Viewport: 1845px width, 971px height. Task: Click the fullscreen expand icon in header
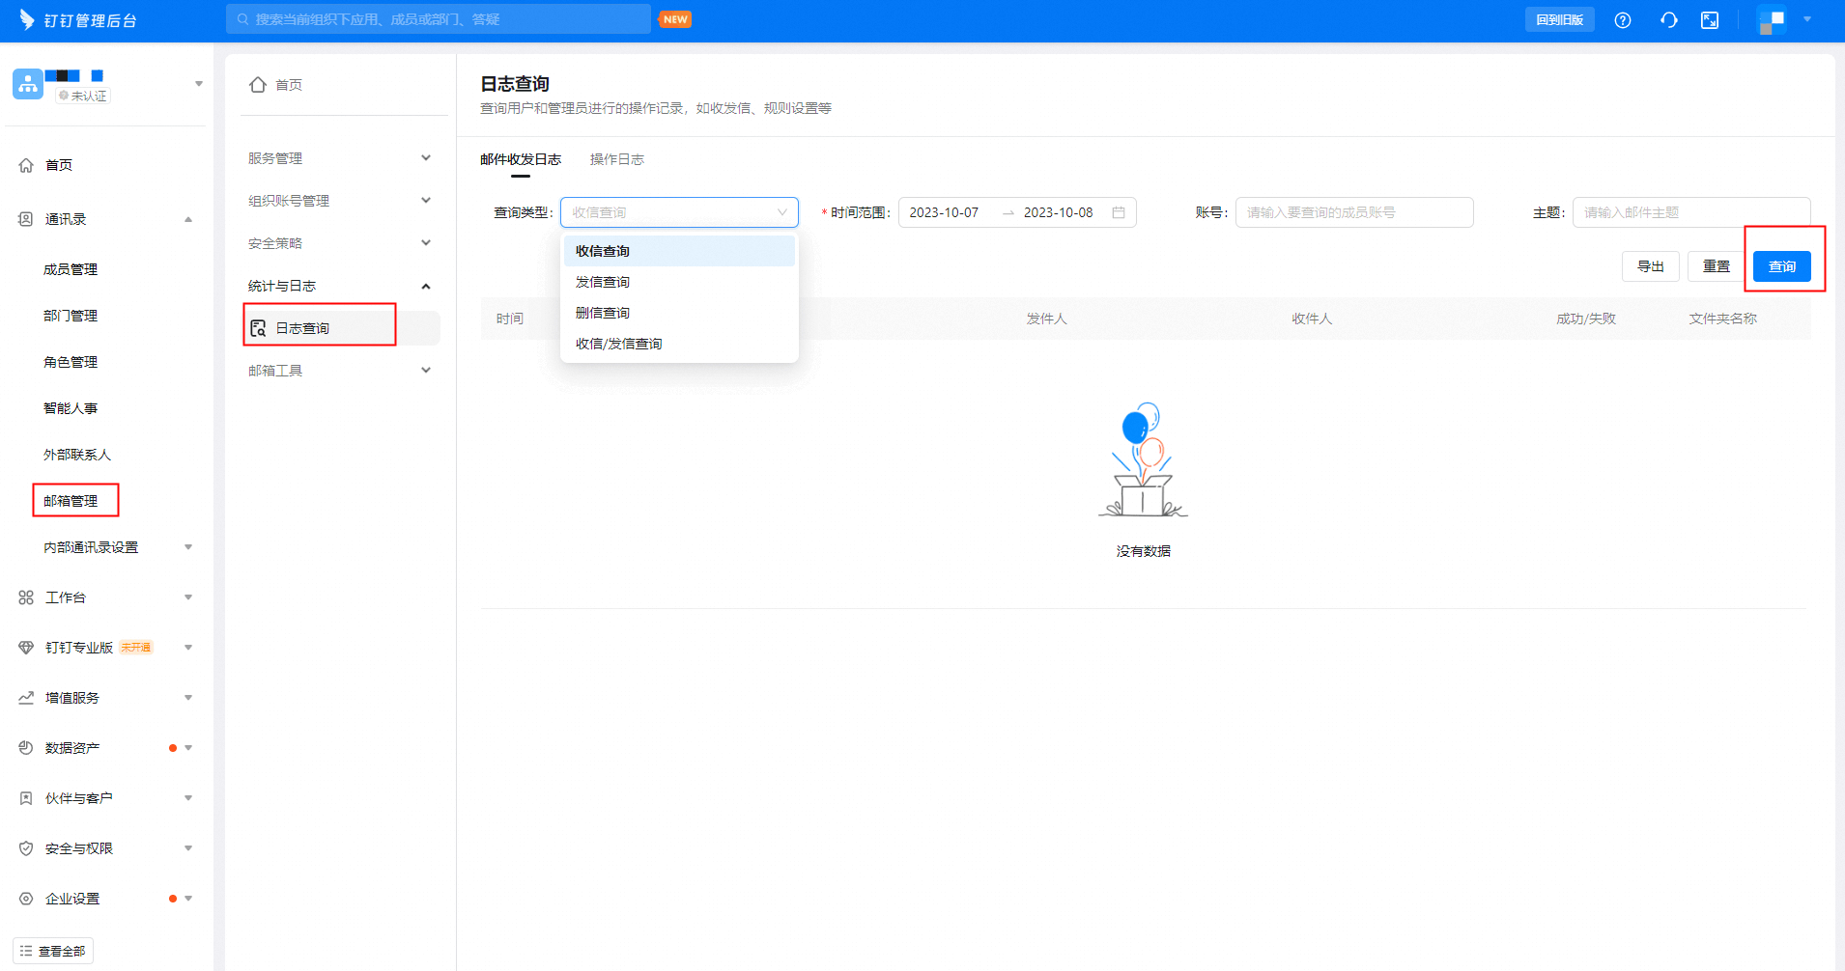point(1710,20)
